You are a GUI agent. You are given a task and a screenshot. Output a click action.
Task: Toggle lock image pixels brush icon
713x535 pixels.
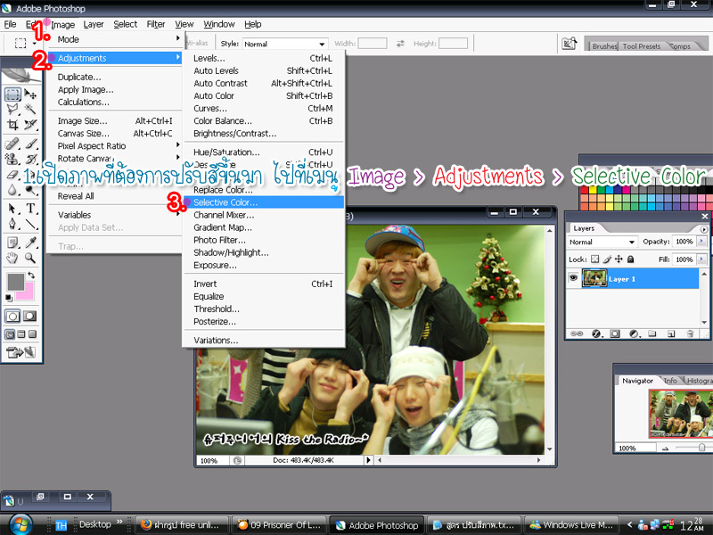point(607,259)
